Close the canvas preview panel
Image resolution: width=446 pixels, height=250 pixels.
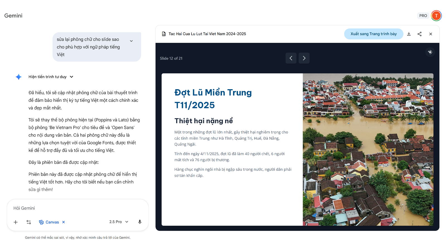click(431, 34)
